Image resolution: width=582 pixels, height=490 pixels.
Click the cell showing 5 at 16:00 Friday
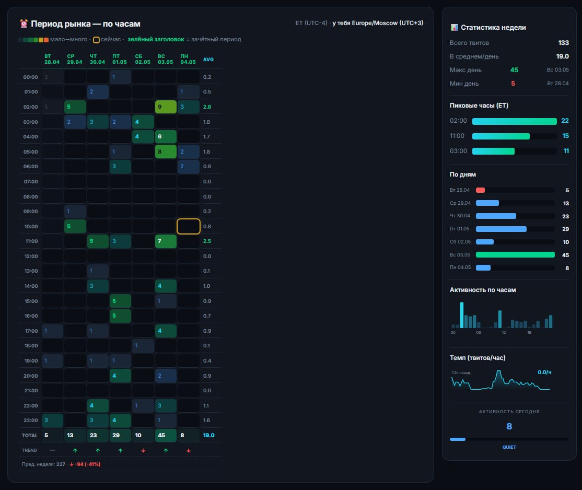[x=121, y=316]
